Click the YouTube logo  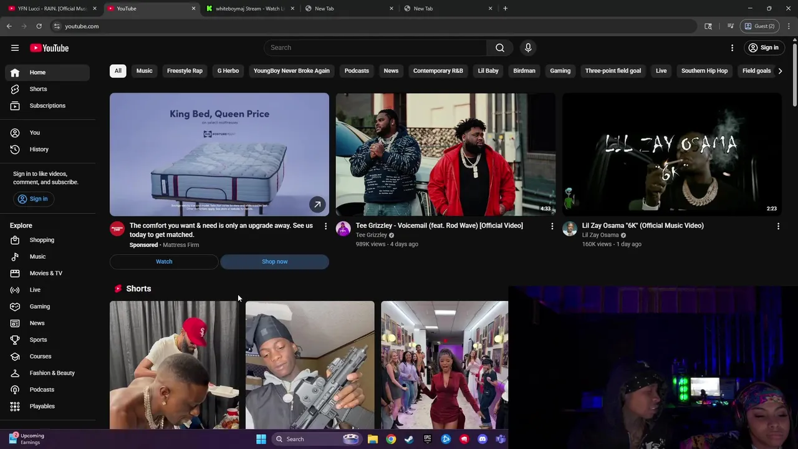[x=49, y=48]
